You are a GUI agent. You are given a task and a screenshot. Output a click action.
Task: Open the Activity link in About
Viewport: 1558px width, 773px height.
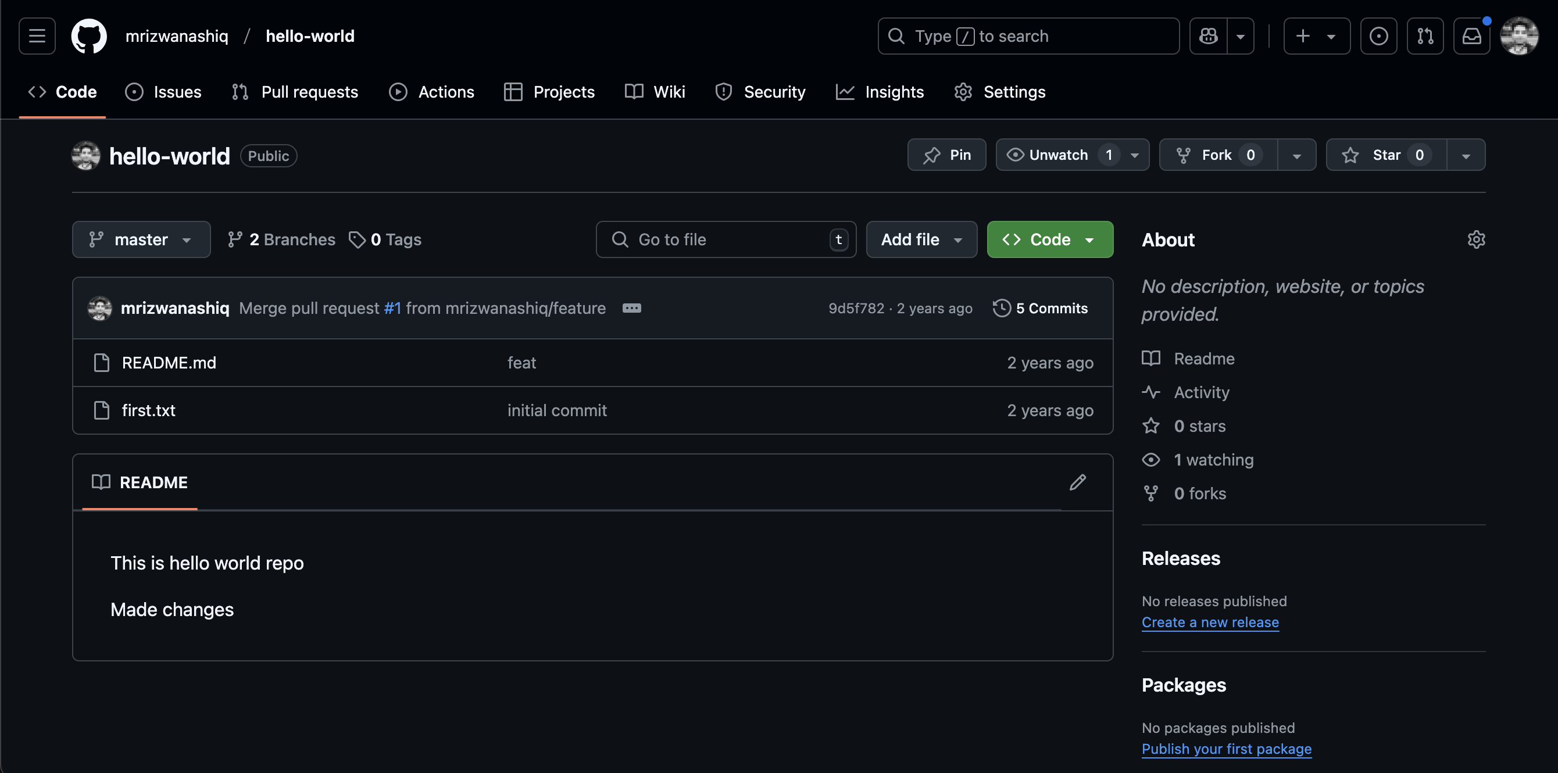(x=1185, y=392)
